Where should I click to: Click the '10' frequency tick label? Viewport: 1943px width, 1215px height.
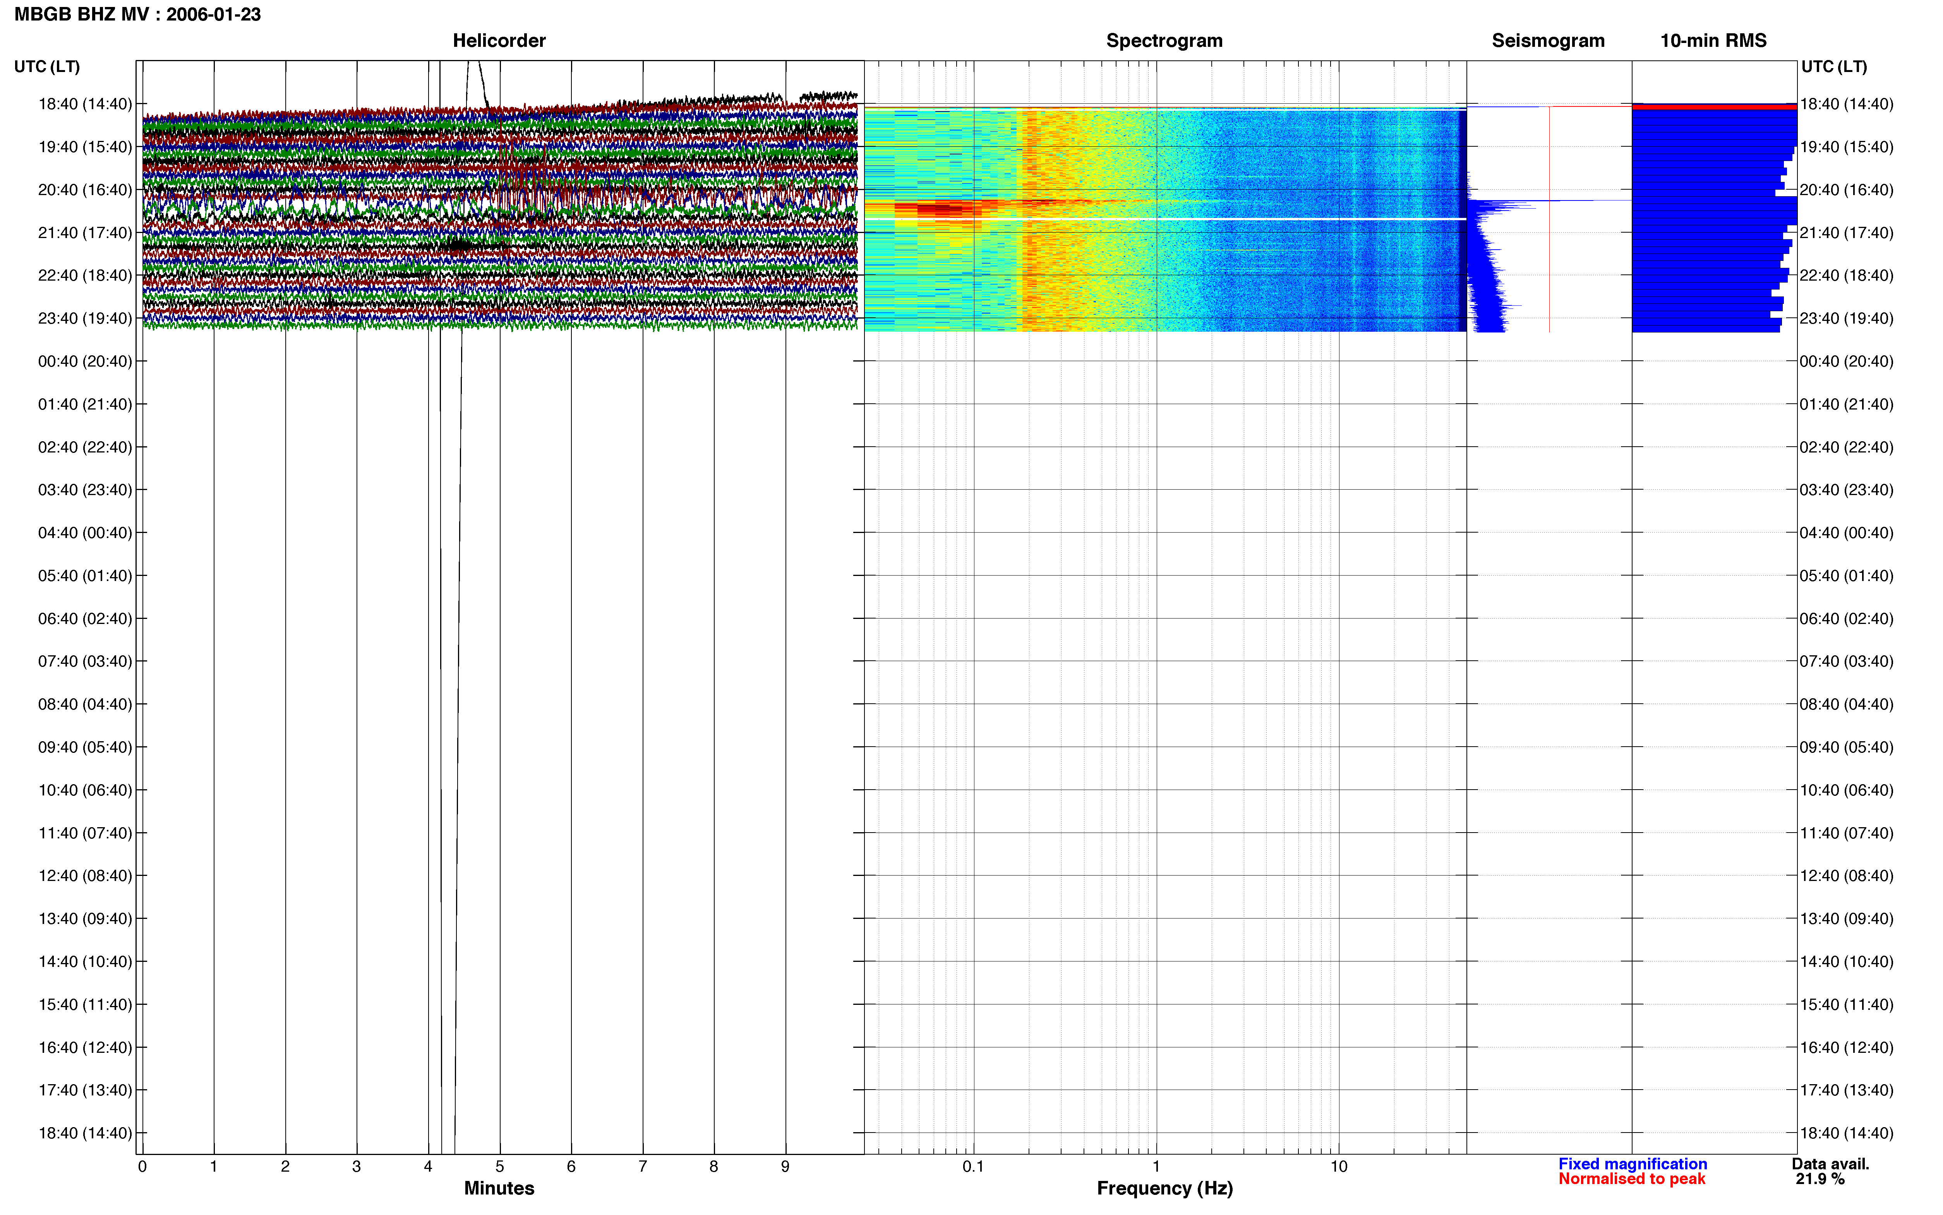(x=1339, y=1167)
